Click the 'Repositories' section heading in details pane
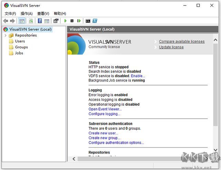The image size is (221, 170). pos(99,152)
